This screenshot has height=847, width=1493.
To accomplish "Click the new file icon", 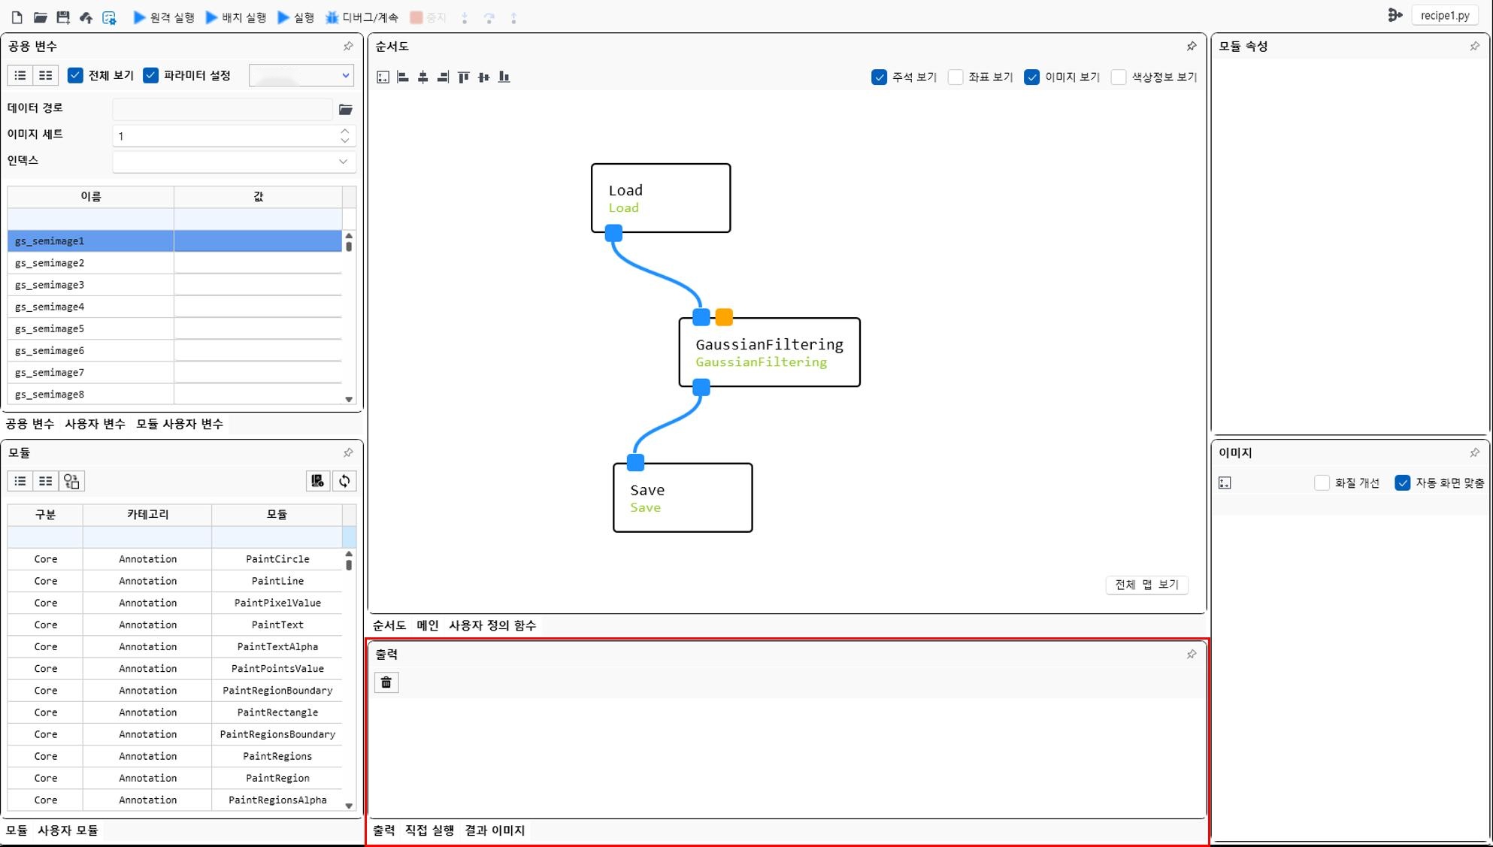I will coord(17,17).
